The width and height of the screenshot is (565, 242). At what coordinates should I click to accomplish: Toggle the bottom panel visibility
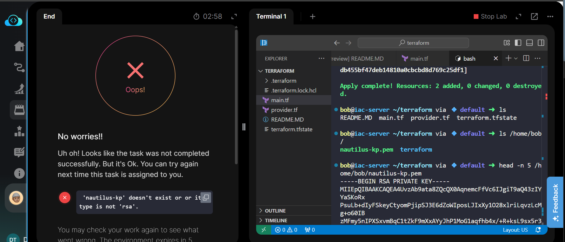click(529, 43)
